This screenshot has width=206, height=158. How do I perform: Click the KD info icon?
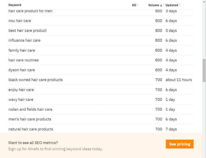tap(138, 5)
